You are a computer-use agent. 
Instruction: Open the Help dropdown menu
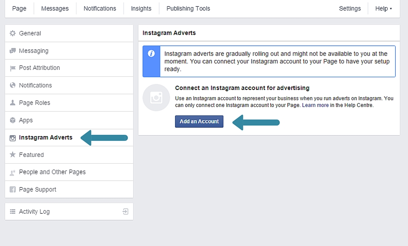pyautogui.click(x=383, y=8)
